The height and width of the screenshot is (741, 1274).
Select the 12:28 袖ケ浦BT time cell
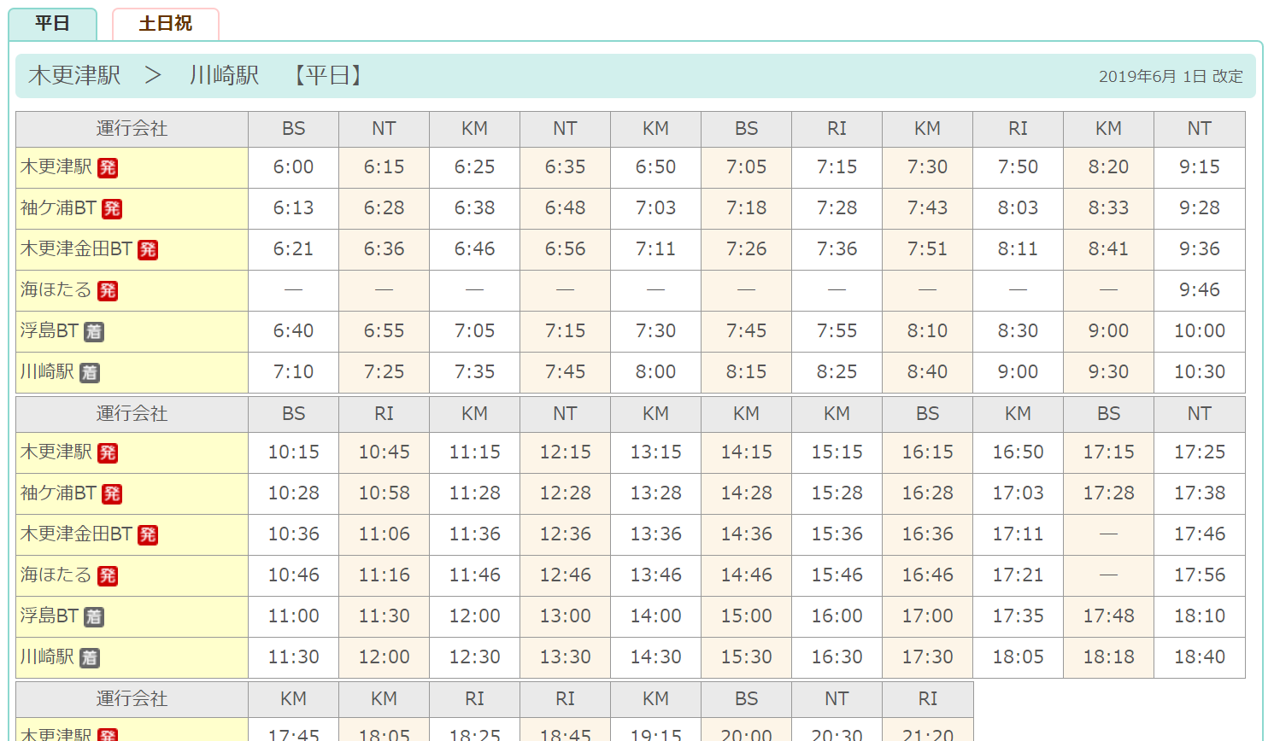pos(566,493)
